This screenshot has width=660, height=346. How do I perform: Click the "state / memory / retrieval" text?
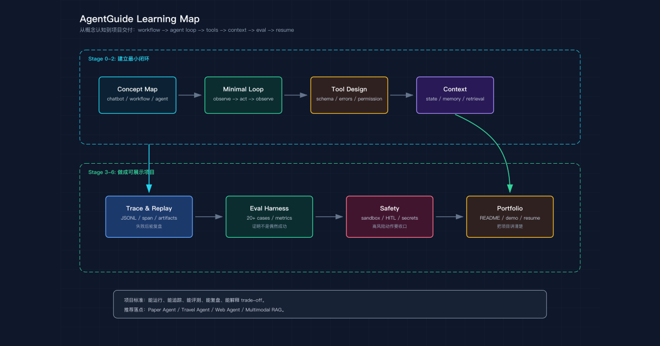[x=455, y=99]
